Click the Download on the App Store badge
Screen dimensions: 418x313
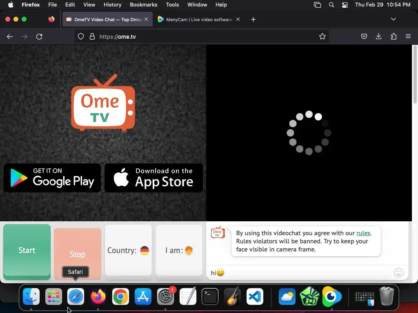[154, 178]
